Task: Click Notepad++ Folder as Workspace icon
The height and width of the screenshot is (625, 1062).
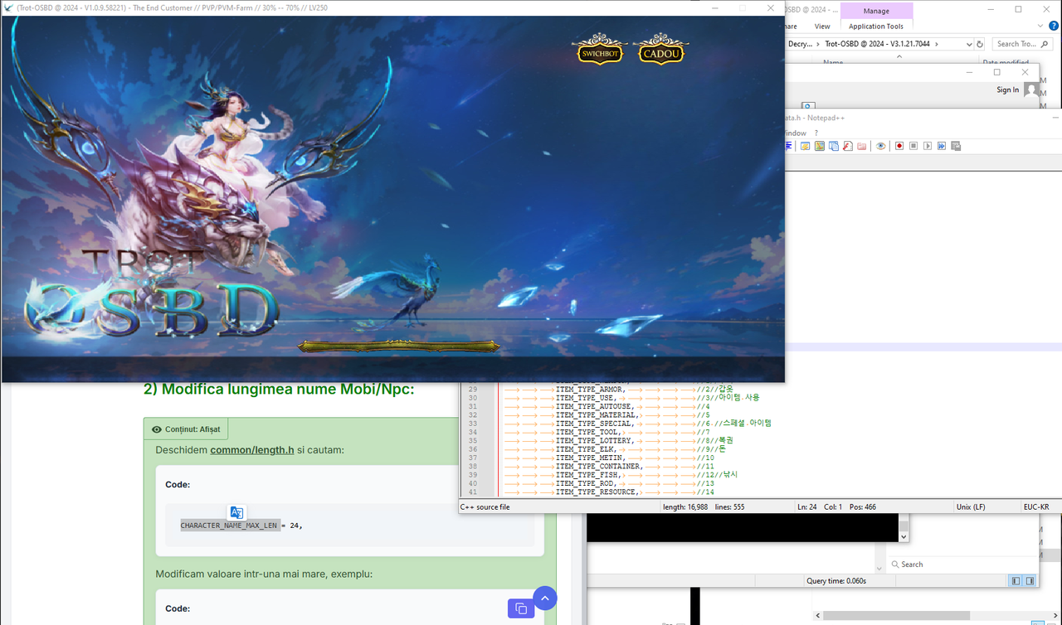Action: coord(861,146)
